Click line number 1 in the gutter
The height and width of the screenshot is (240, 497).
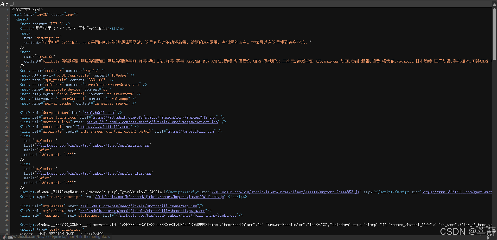tap(8, 10)
